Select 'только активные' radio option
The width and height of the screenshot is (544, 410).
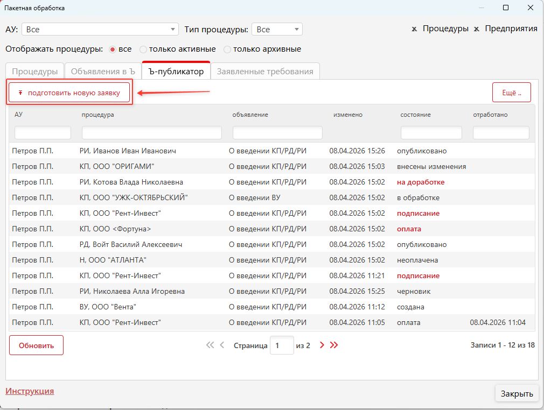[x=143, y=50]
